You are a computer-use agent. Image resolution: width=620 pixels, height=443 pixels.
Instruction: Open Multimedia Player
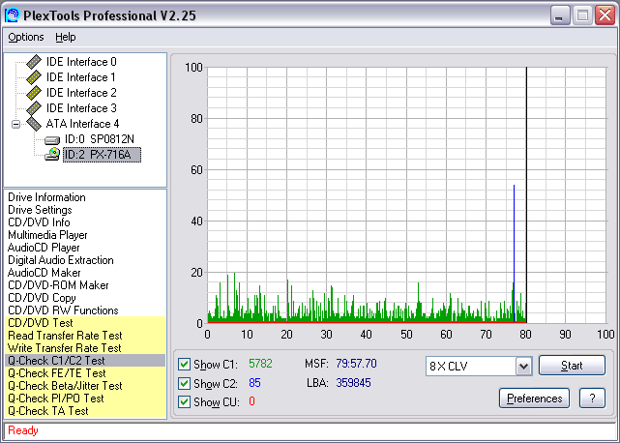click(47, 235)
